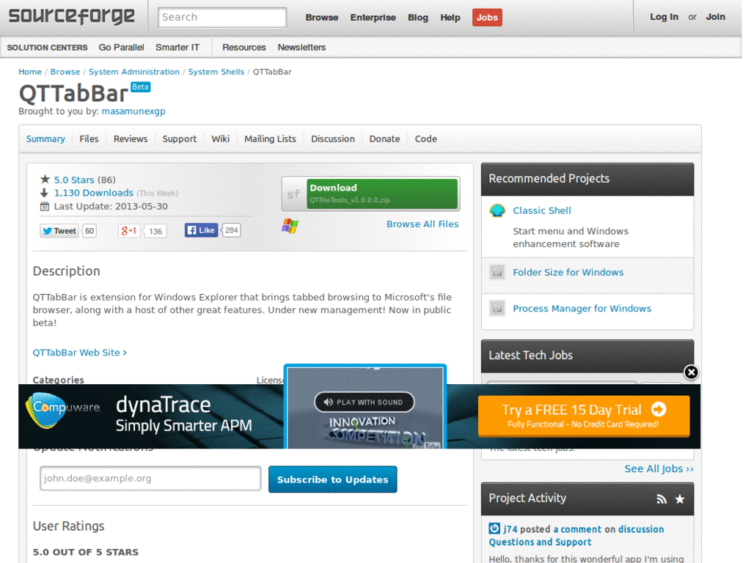Open Process Manager for Windows link
Screen dimensions: 751x563
(582, 309)
